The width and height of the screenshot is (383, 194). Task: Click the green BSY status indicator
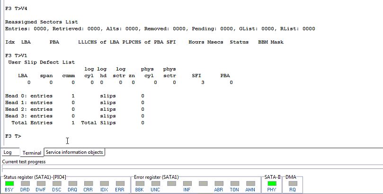[x=9, y=184]
